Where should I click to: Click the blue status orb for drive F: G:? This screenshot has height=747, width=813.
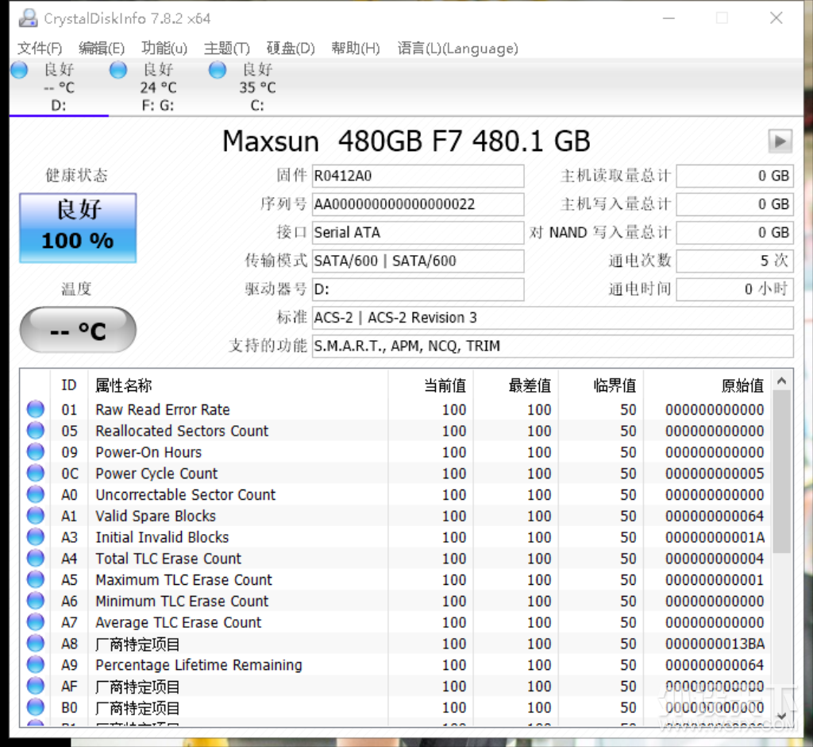118,70
